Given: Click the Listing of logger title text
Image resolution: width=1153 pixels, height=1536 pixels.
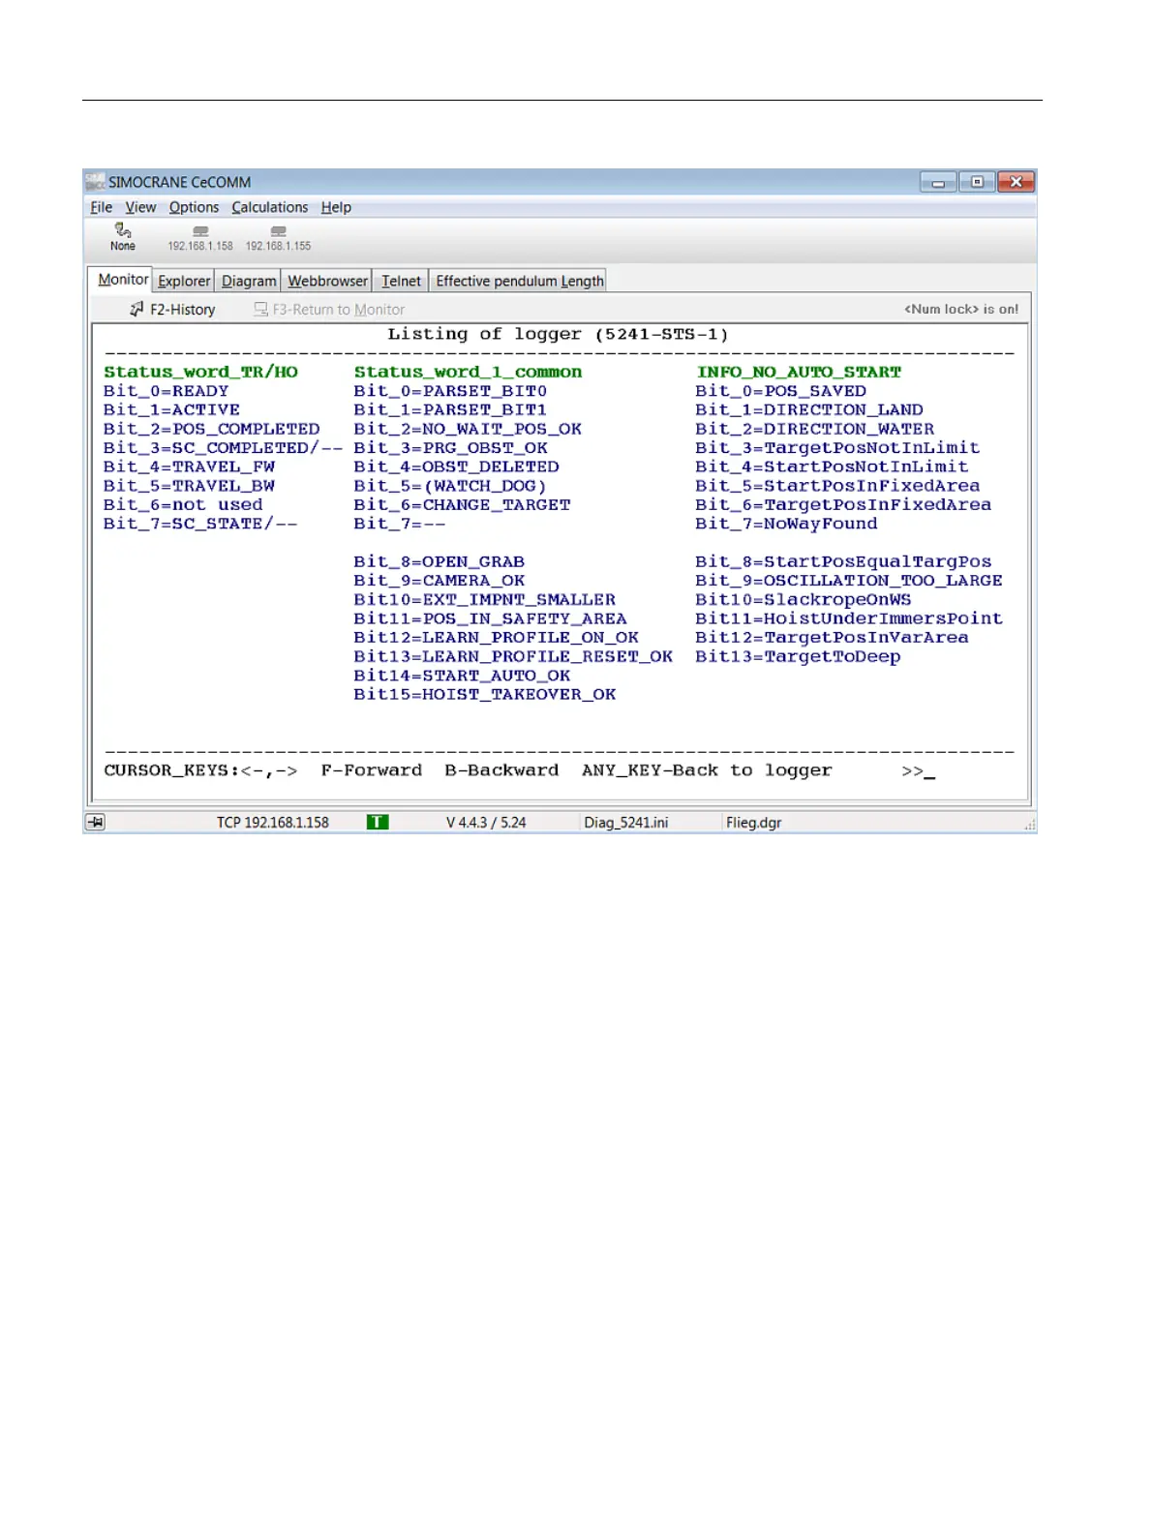Looking at the screenshot, I should click(x=558, y=334).
